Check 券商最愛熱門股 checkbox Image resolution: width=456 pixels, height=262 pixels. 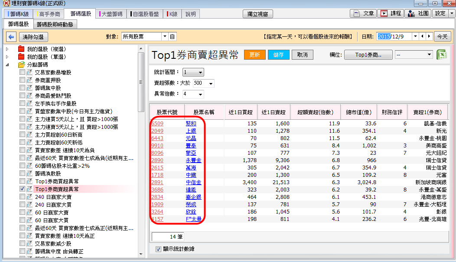[22, 96]
